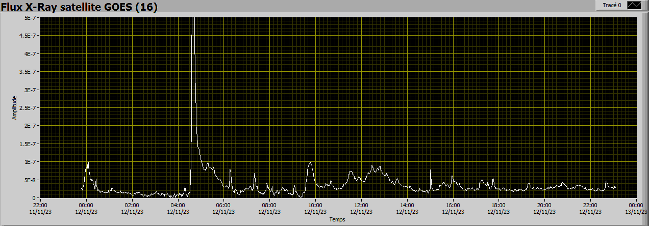
Task: Click the peak on the trace near 10:00
Action: point(310,163)
